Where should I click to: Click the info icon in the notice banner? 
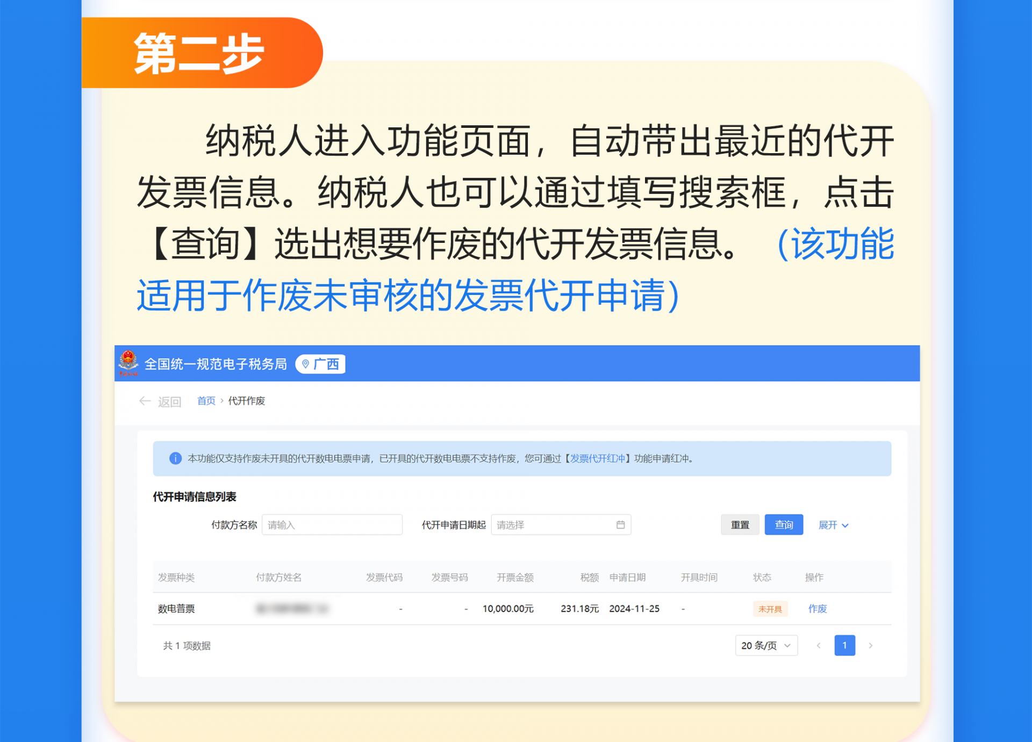(175, 458)
